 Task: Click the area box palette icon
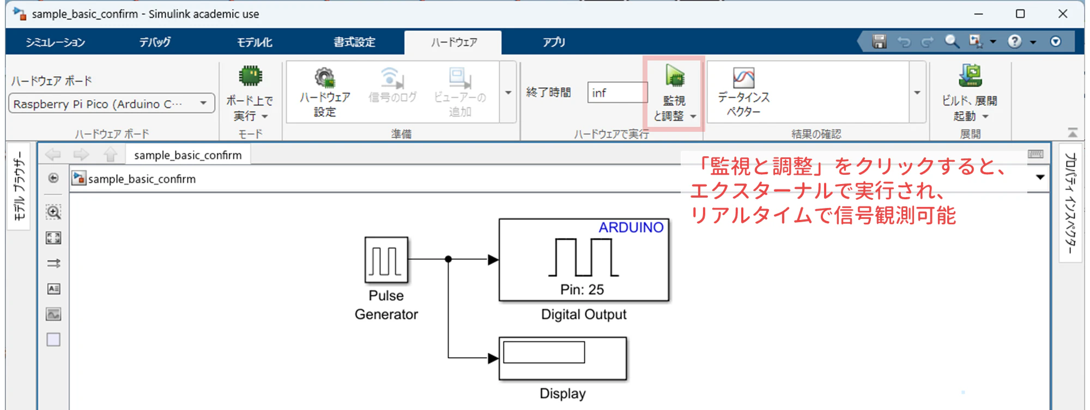[53, 340]
